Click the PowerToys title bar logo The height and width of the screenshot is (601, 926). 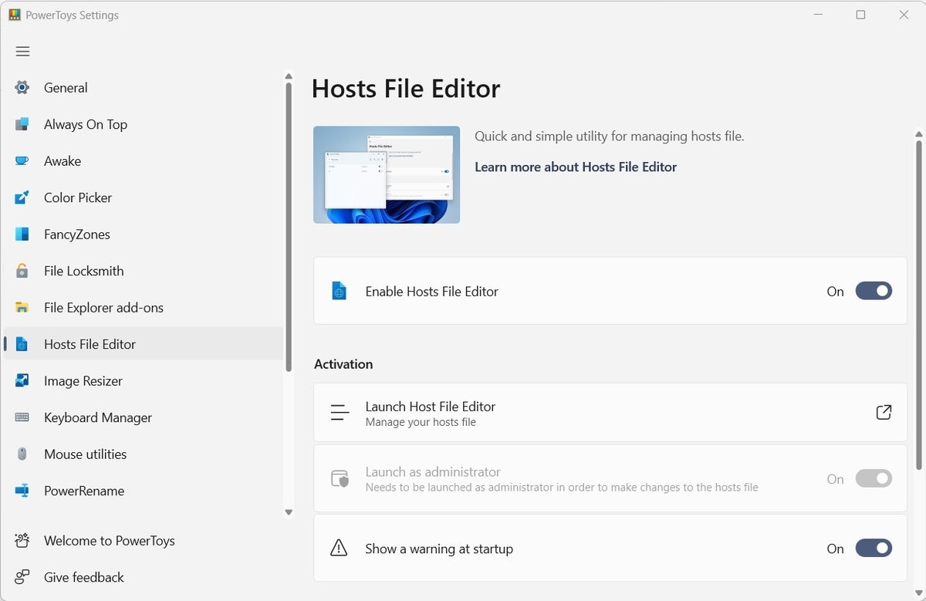click(15, 15)
